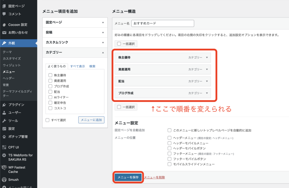The image size is (289, 188).
Task: Click the Smush icon in sidebar
Action: tap(4, 180)
